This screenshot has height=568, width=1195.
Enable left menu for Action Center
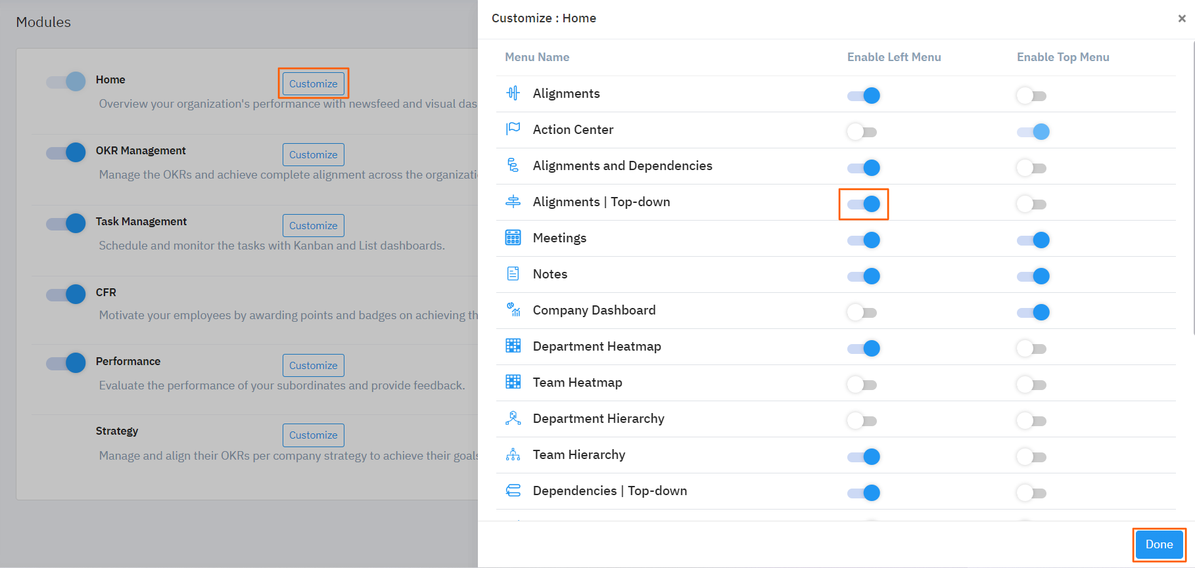[862, 131]
